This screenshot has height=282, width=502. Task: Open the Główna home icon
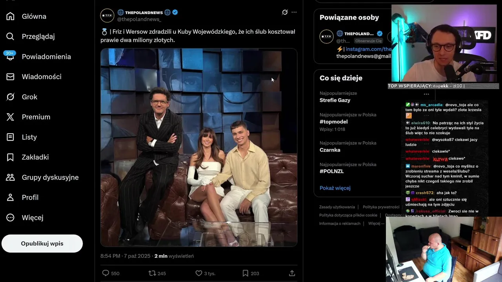click(11, 16)
